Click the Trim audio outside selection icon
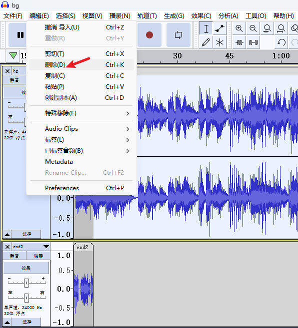 (239, 42)
